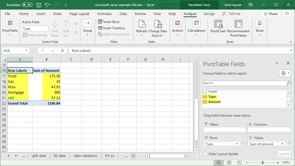Click the zoom slider in status bar
The height and width of the screenshot is (166, 295).
(x=262, y=162)
